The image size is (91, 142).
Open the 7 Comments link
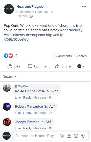tap(62, 56)
